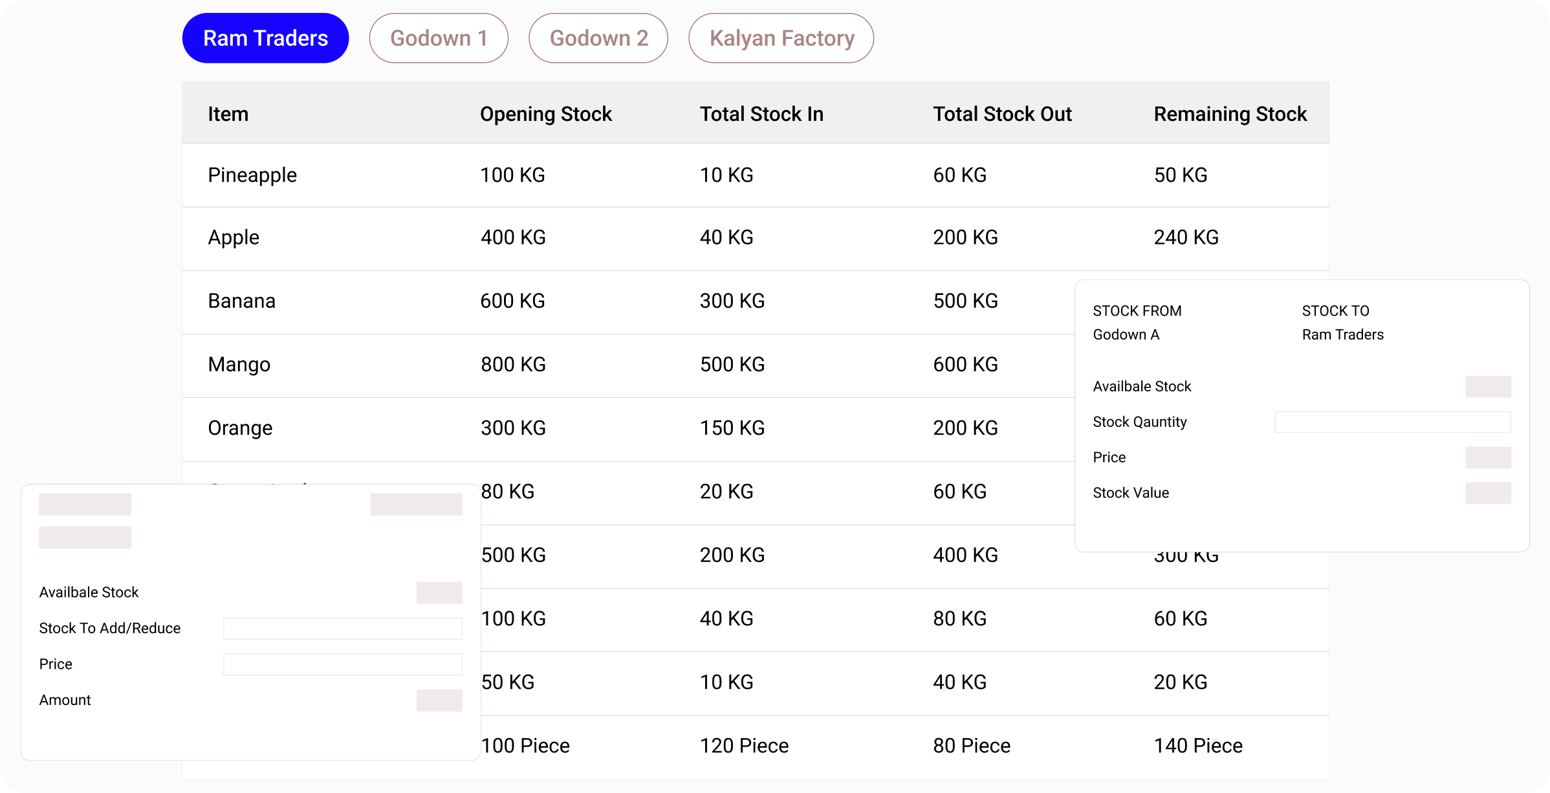Click Stock To Ram Traders field

pos(1344,335)
